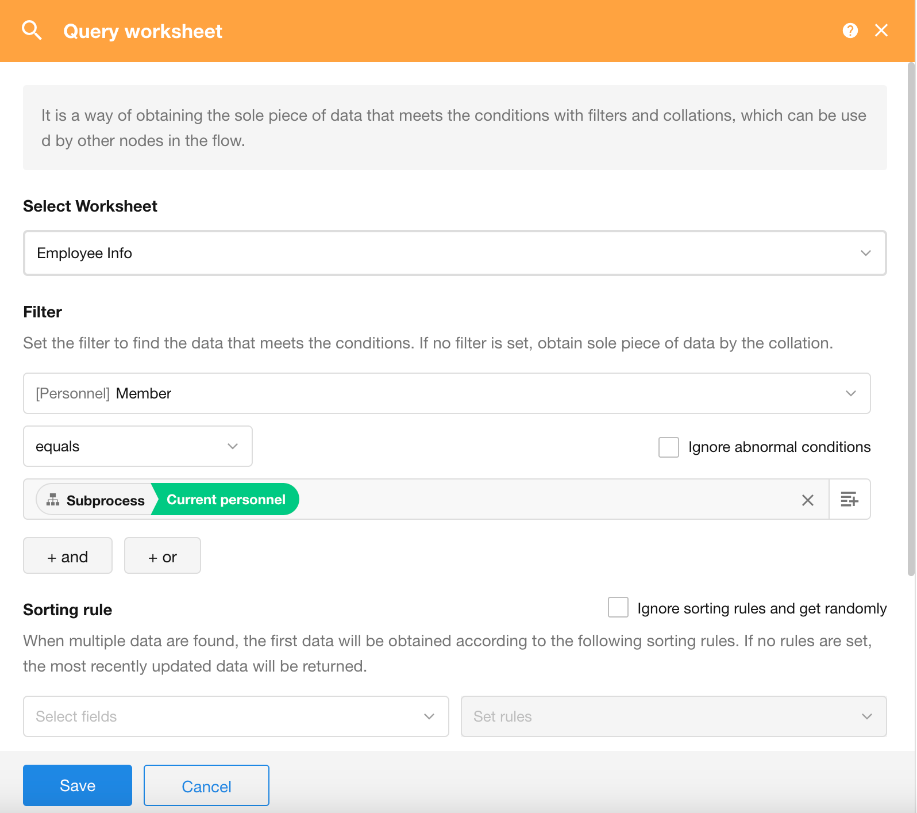This screenshot has height=813, width=917.
Task: Add an 'and' filter condition
Action: pyautogui.click(x=68, y=556)
